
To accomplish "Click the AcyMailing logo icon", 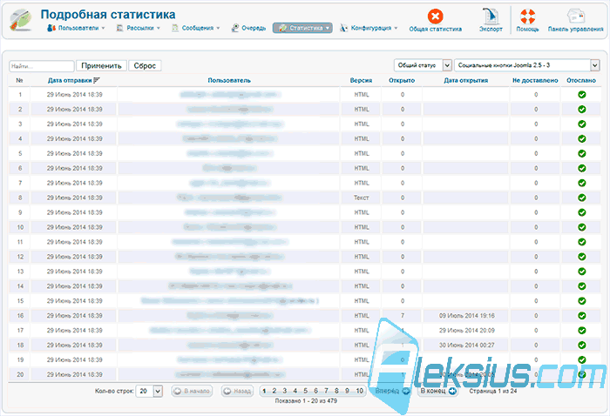I will coord(21,20).
